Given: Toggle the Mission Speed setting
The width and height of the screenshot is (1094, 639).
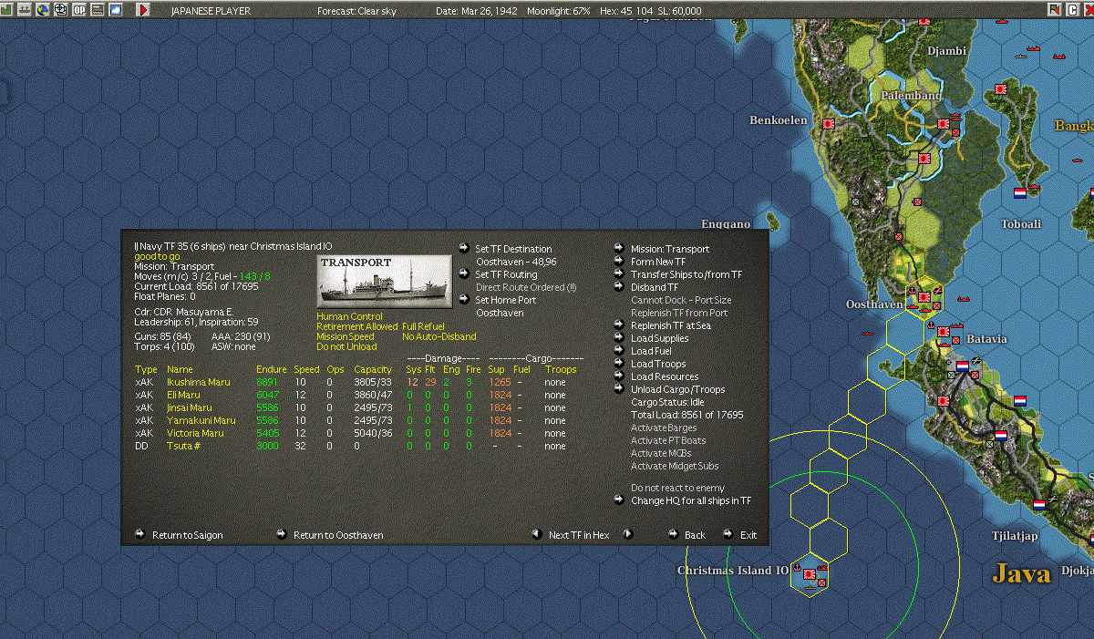Looking at the screenshot, I should (346, 337).
